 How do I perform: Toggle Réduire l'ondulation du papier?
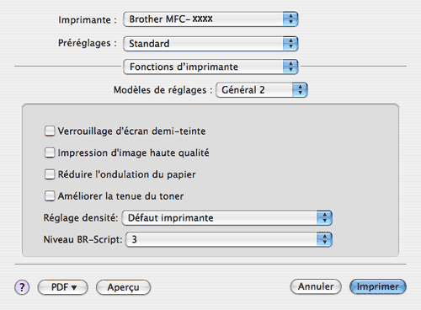pyautogui.click(x=50, y=174)
